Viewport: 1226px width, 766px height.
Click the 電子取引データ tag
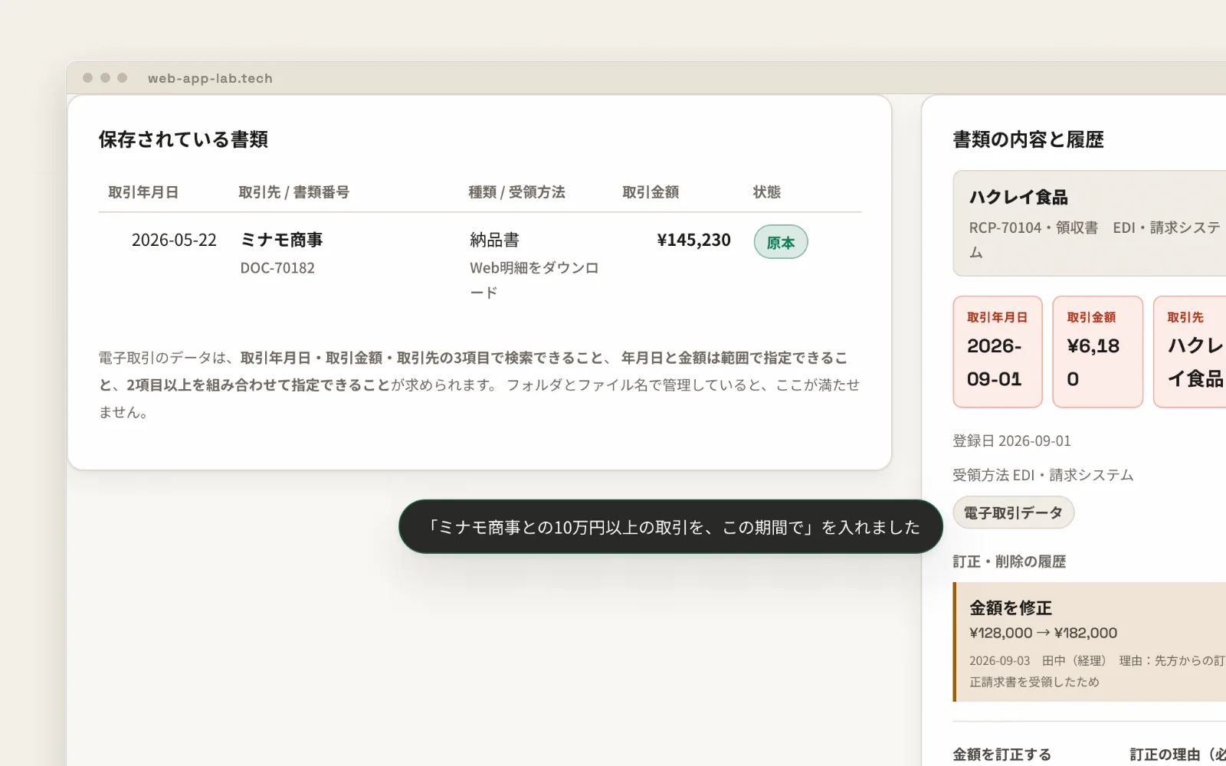point(1013,512)
